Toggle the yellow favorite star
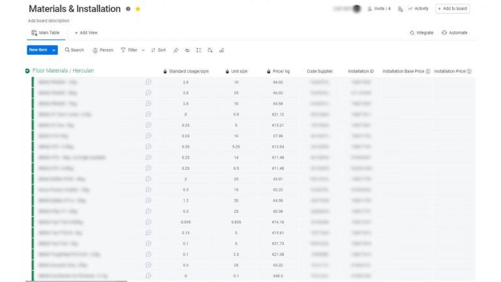The image size is (501, 282). point(138,9)
